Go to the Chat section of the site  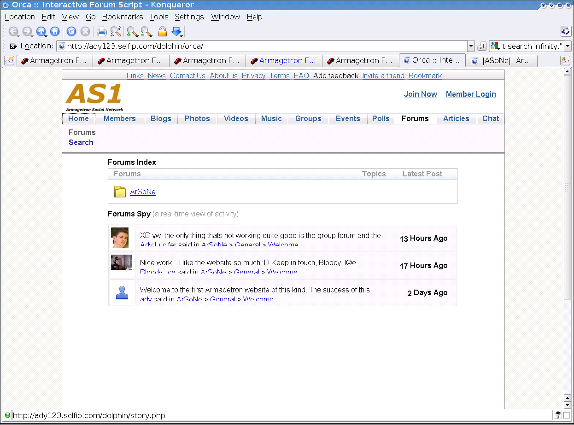click(x=490, y=118)
